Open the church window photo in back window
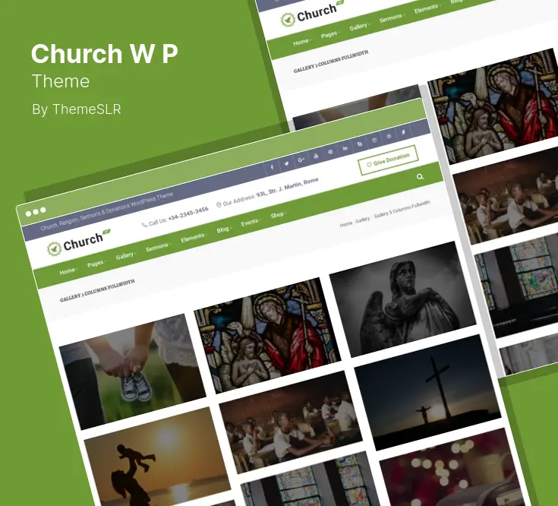The height and width of the screenshot is (506, 558). point(518,286)
